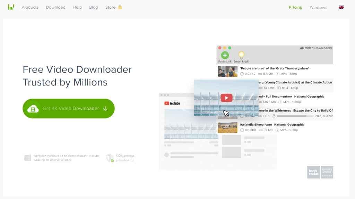Open the Help menu
This screenshot has width=355, height=199.
click(77, 7)
